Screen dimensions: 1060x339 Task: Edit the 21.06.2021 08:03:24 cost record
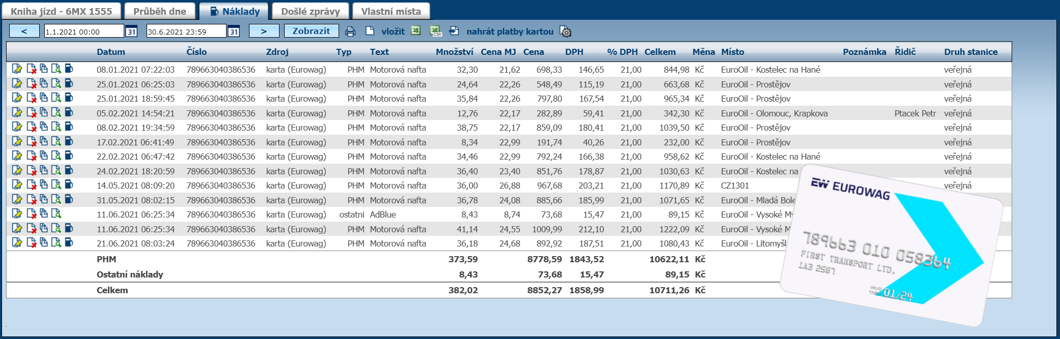point(17,243)
